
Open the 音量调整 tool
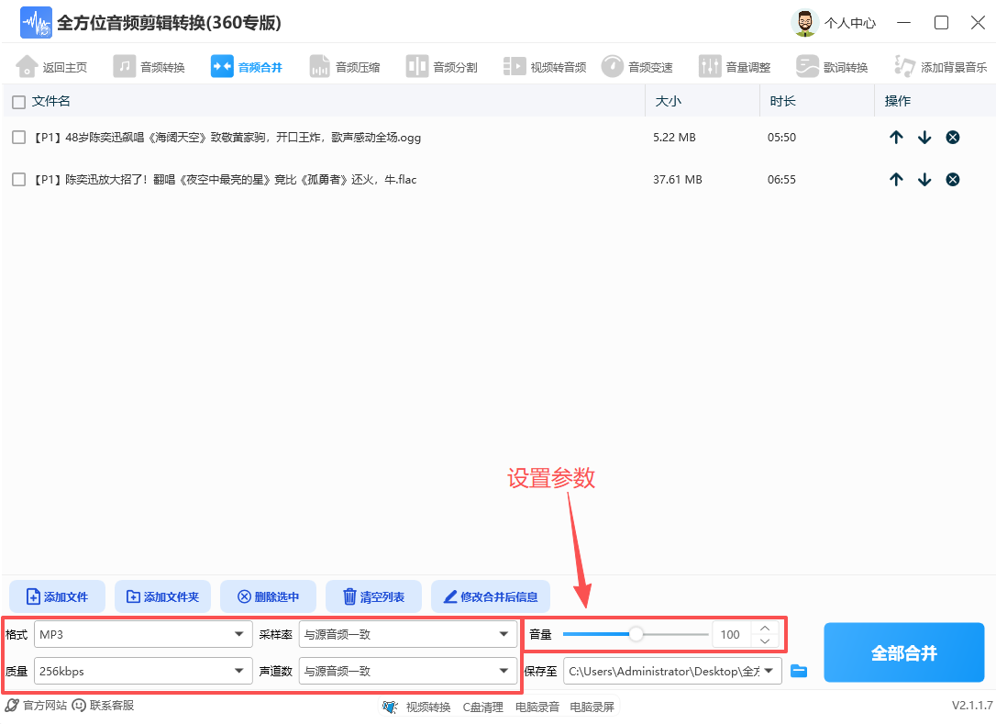pos(735,65)
